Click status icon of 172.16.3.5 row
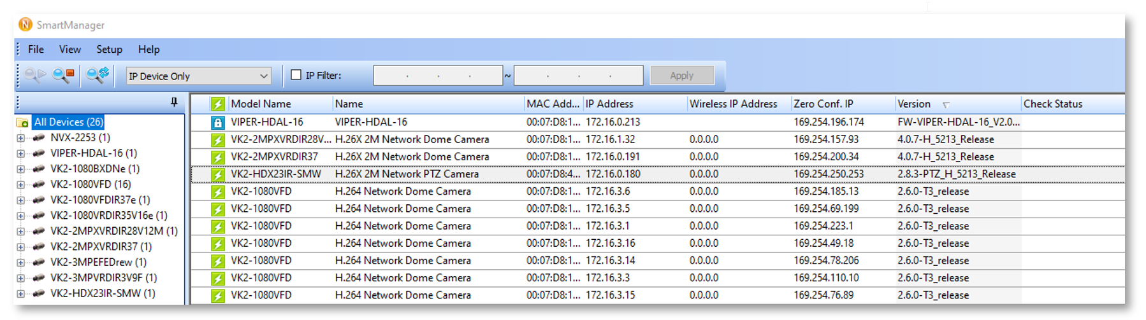 (x=218, y=209)
